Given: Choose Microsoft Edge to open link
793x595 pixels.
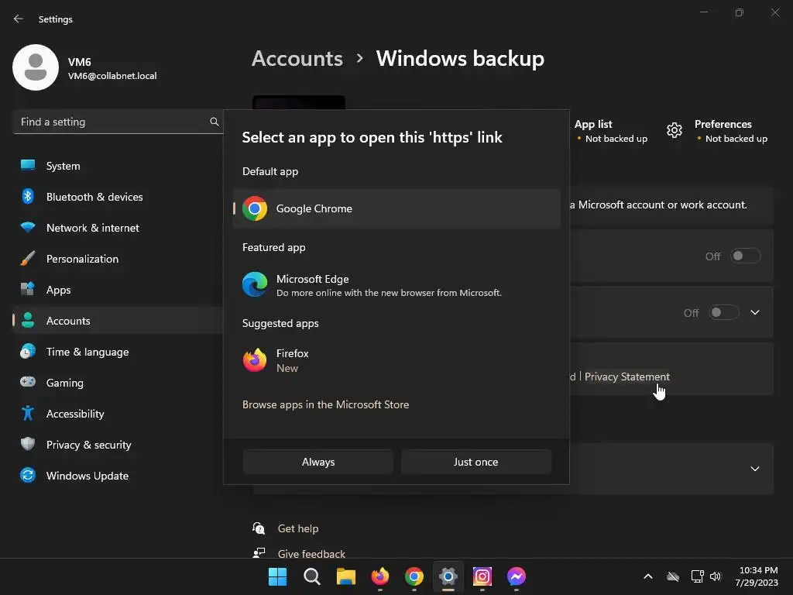Looking at the screenshot, I should (397, 285).
